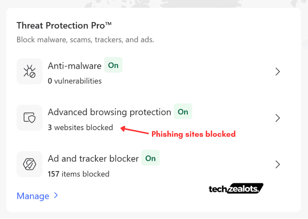This screenshot has width=308, height=219.
Task: Select the crossed-out circle blocker icon
Action: click(x=29, y=164)
